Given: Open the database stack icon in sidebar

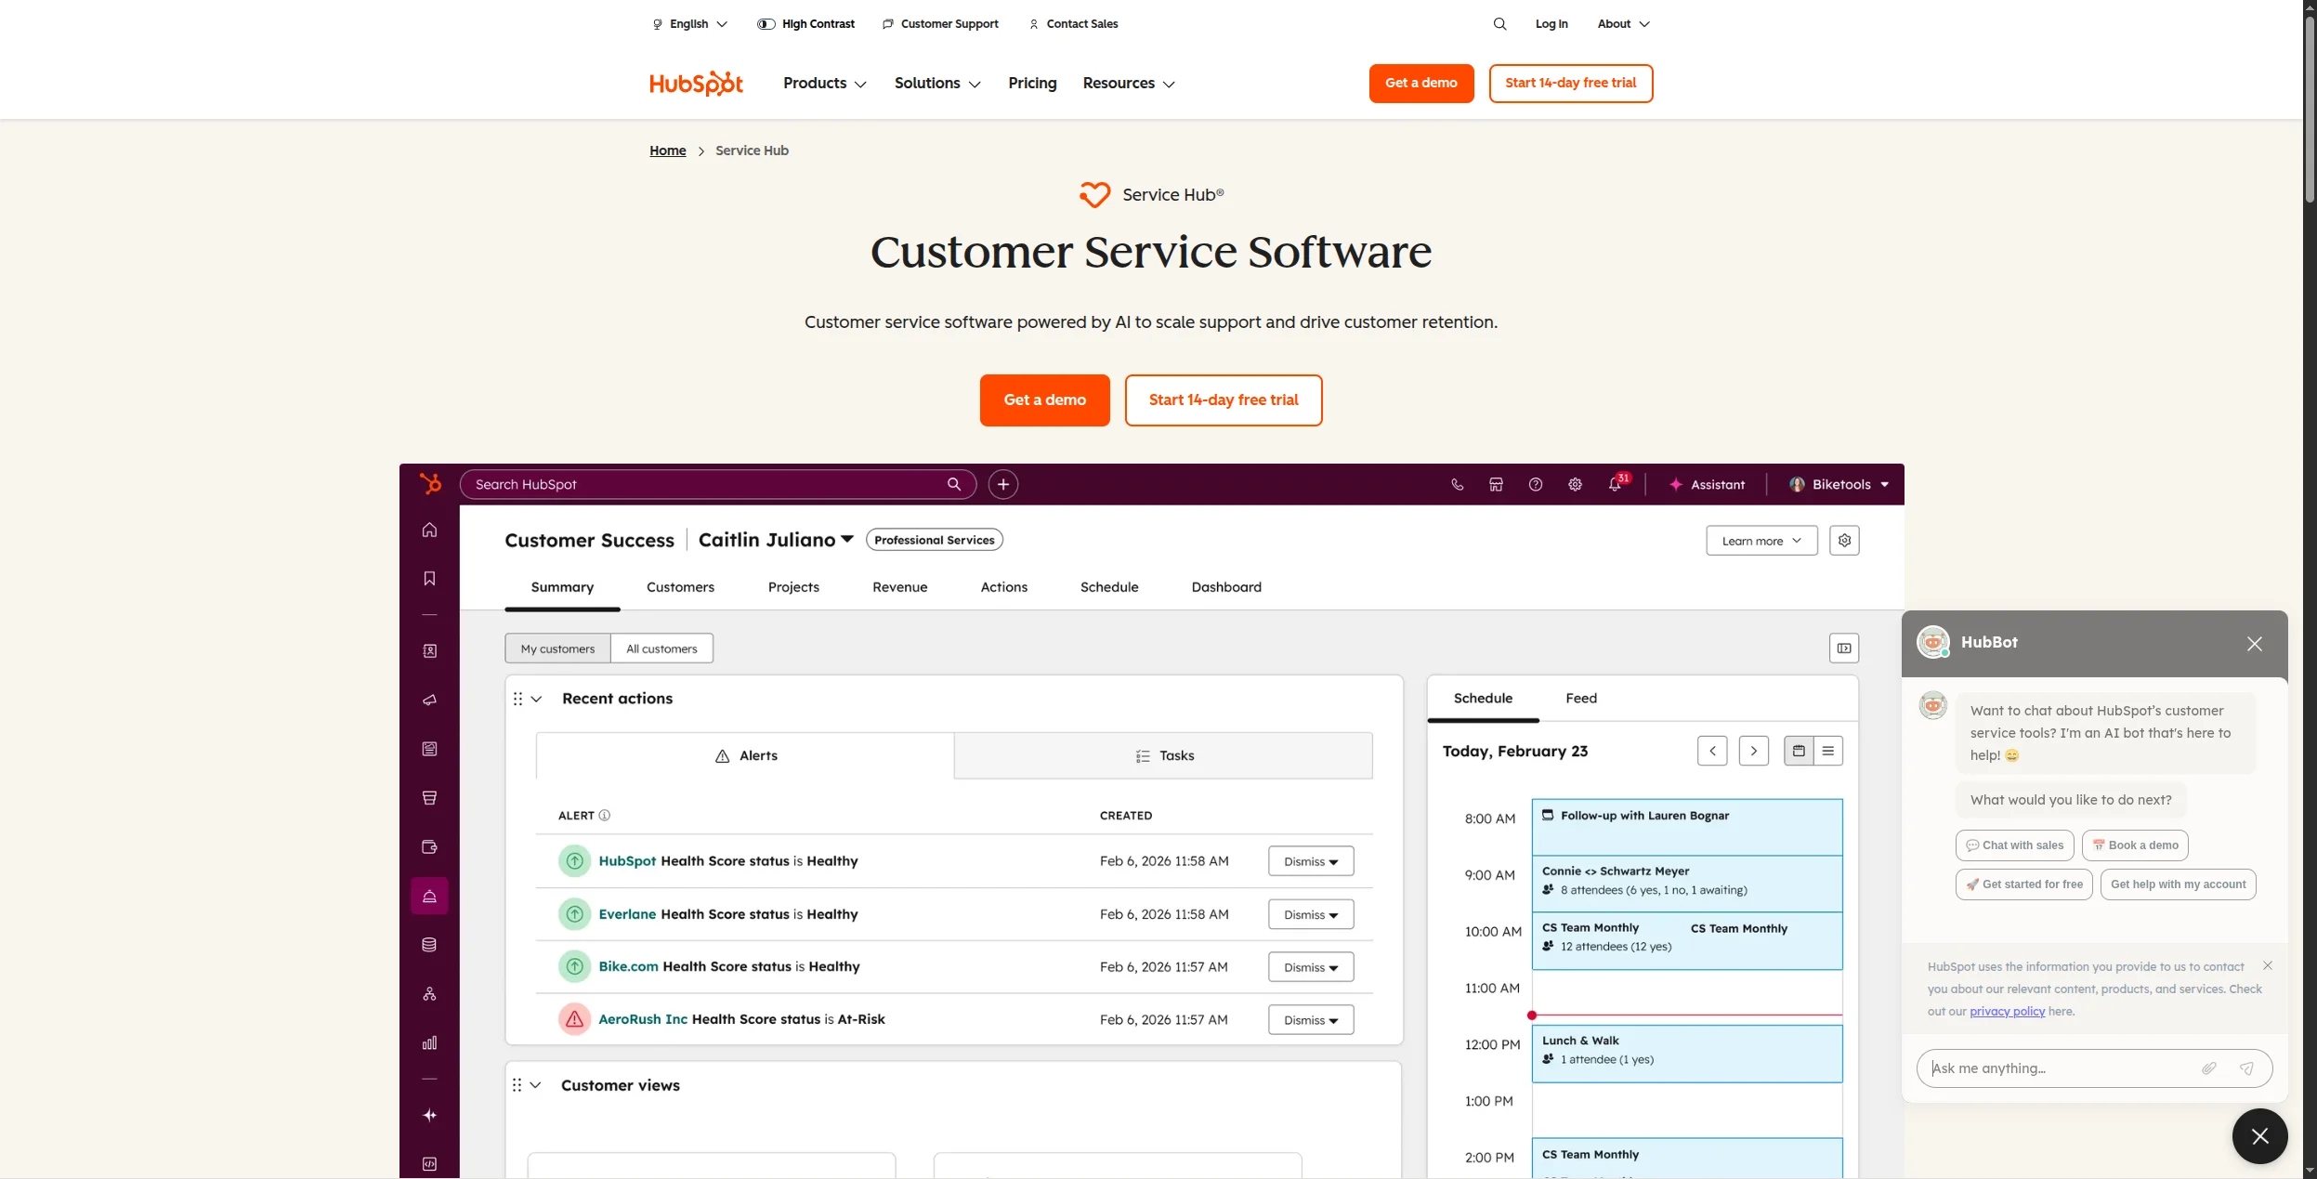Looking at the screenshot, I should [x=429, y=945].
